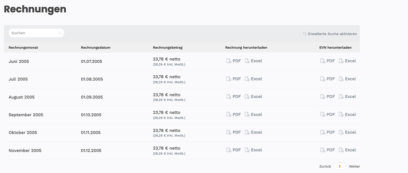408x173 pixels.
Task: Download September 2005 invoice PDF
Action: coord(234,114)
